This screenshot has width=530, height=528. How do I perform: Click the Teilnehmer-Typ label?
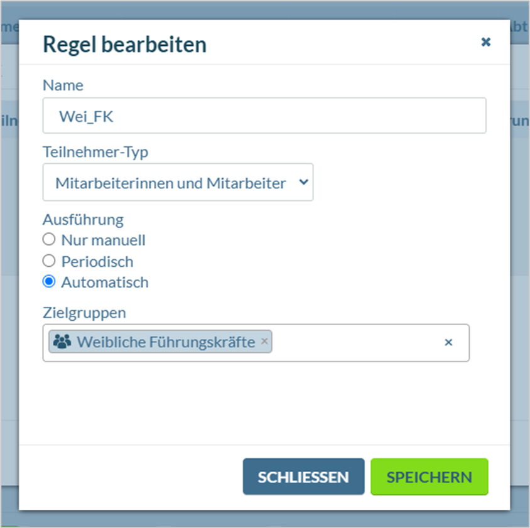coord(95,152)
